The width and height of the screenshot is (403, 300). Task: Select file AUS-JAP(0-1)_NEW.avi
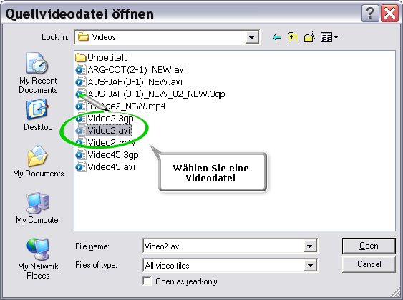pyautogui.click(x=129, y=82)
